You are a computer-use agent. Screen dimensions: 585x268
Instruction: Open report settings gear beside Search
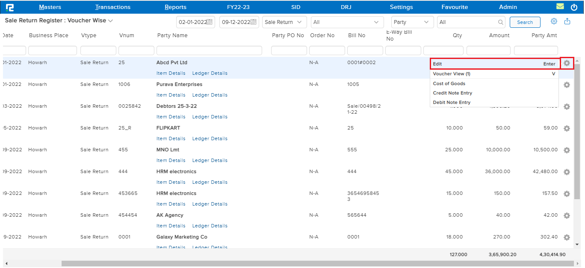[x=554, y=21]
